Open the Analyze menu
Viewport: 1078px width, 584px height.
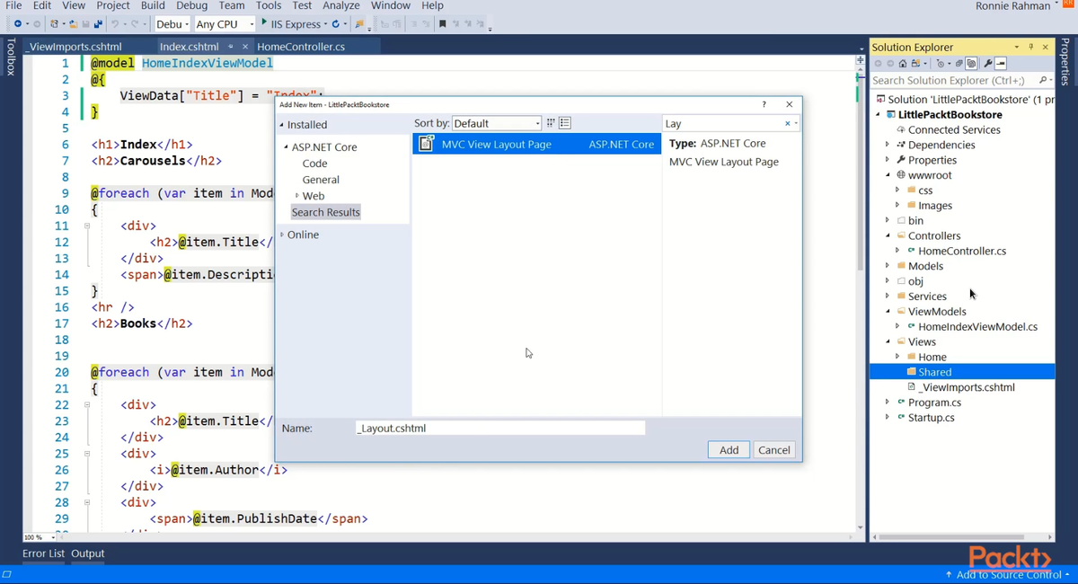(x=340, y=5)
